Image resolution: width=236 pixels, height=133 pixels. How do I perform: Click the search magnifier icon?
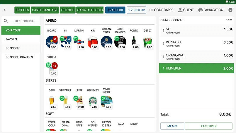point(6,21)
